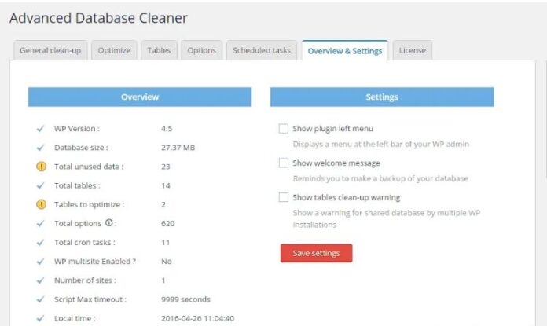Click the Number of sites value 1
547x326 pixels.
pos(163,280)
